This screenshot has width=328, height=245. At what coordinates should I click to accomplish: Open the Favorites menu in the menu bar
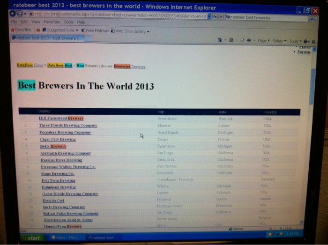[x=52, y=22]
